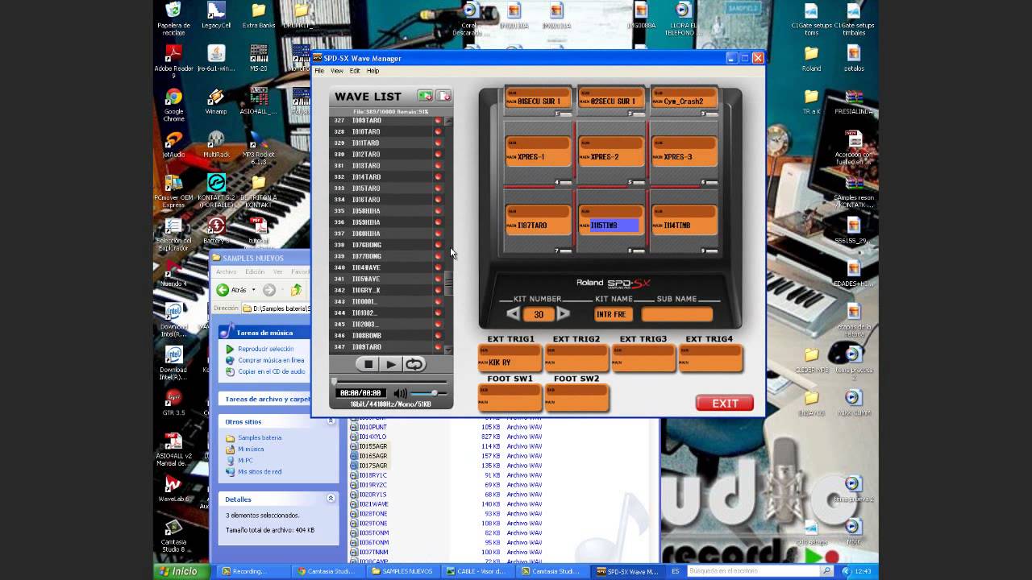Open Edit menu in Wave Manager
Screen dimensions: 1032x580
[x=355, y=71]
